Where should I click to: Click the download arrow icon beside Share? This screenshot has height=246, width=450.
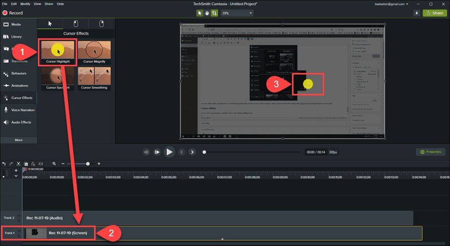click(417, 13)
